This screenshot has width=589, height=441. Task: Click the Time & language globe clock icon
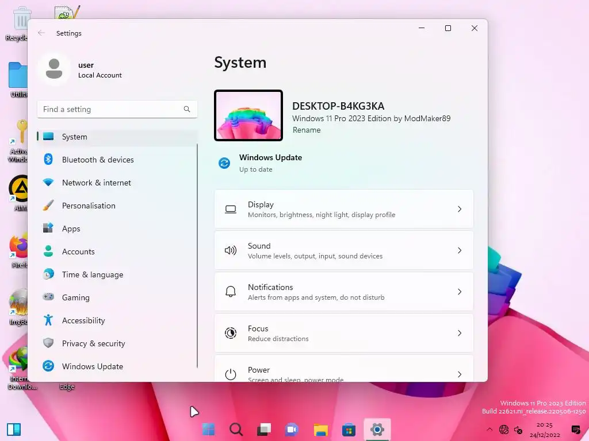pyautogui.click(x=48, y=274)
